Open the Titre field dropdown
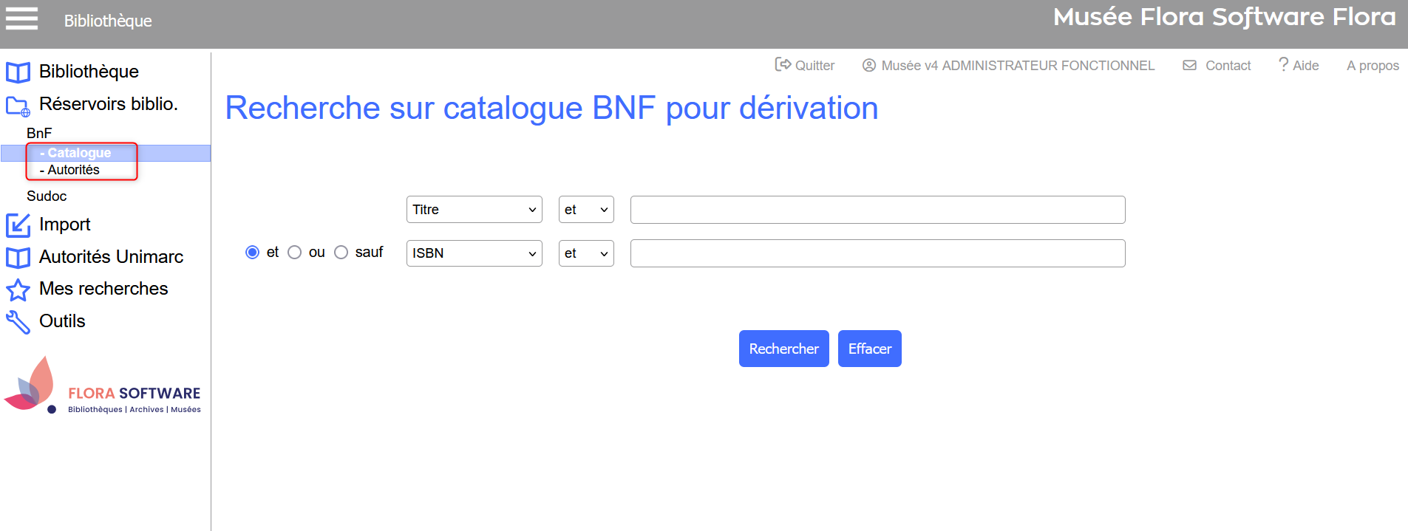The width and height of the screenshot is (1408, 531). click(x=474, y=210)
